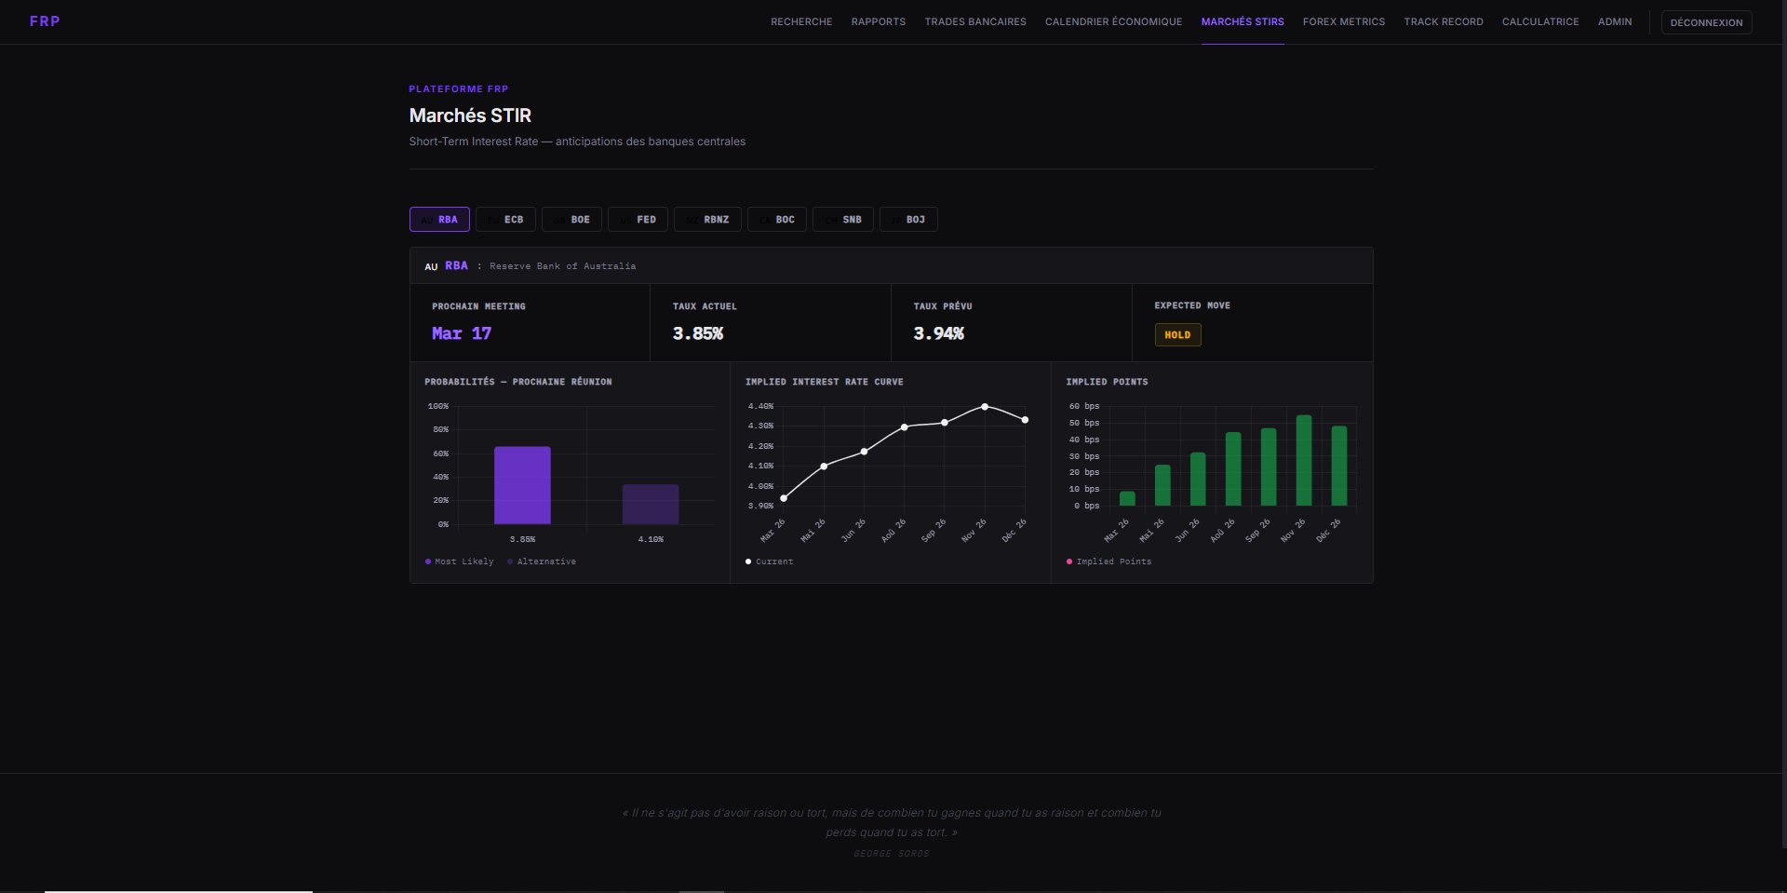Click the purple 3.85% probability bar
This screenshot has width=1787, height=893.
tap(522, 485)
